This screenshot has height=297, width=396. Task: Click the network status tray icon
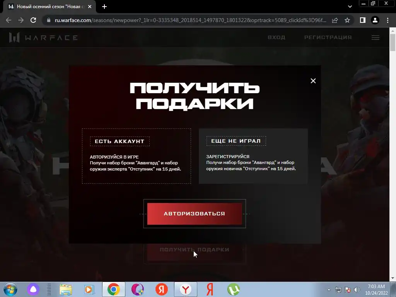[x=338, y=290]
